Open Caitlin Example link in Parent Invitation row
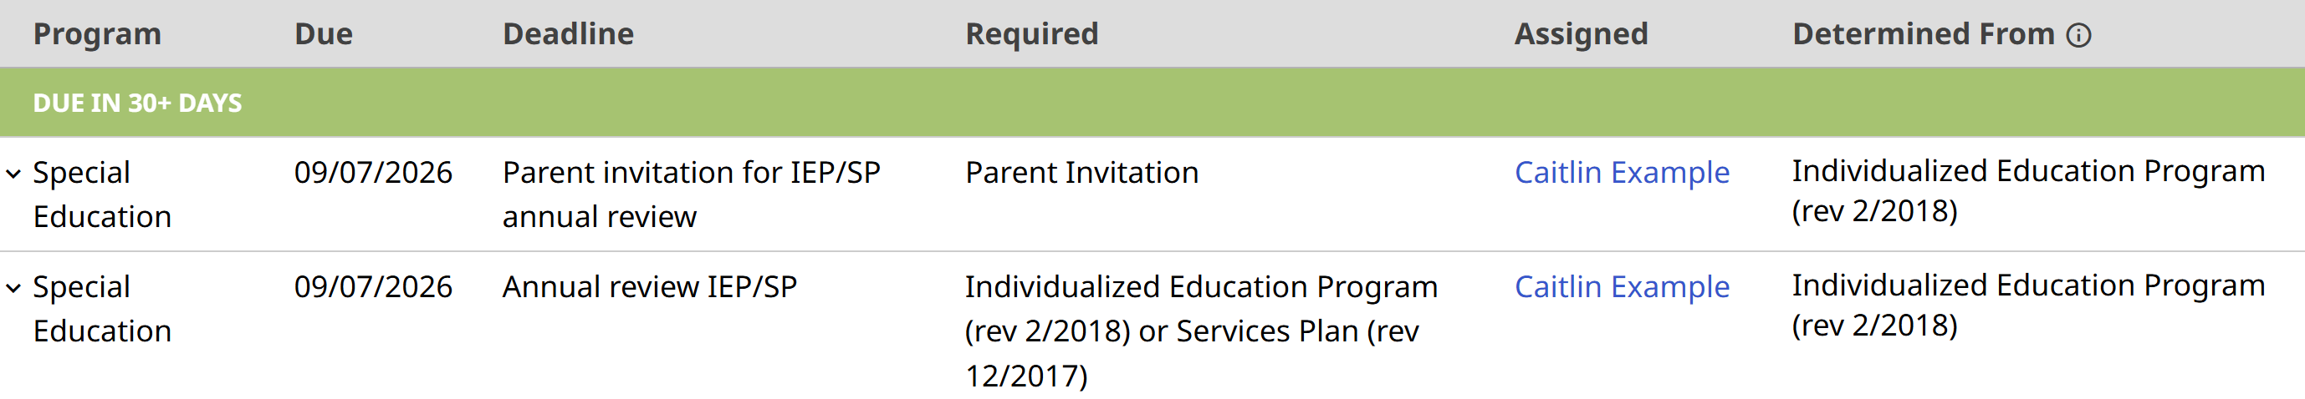2305x399 pixels. point(1622,172)
